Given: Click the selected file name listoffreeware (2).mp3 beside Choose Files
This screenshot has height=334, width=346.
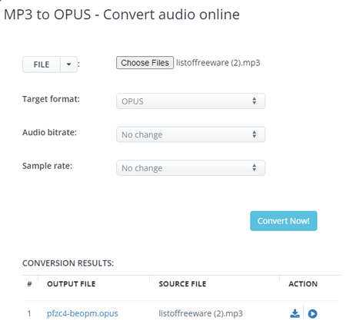Looking at the screenshot, I should (x=218, y=63).
